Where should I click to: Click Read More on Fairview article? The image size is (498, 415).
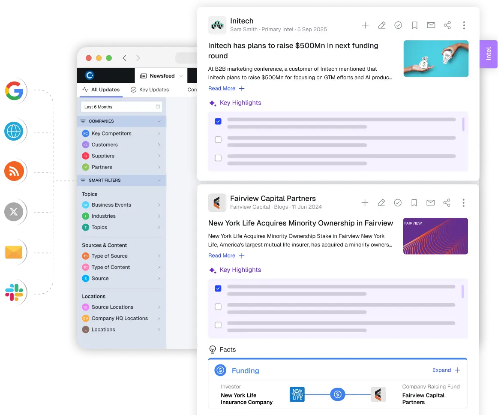tap(226, 256)
